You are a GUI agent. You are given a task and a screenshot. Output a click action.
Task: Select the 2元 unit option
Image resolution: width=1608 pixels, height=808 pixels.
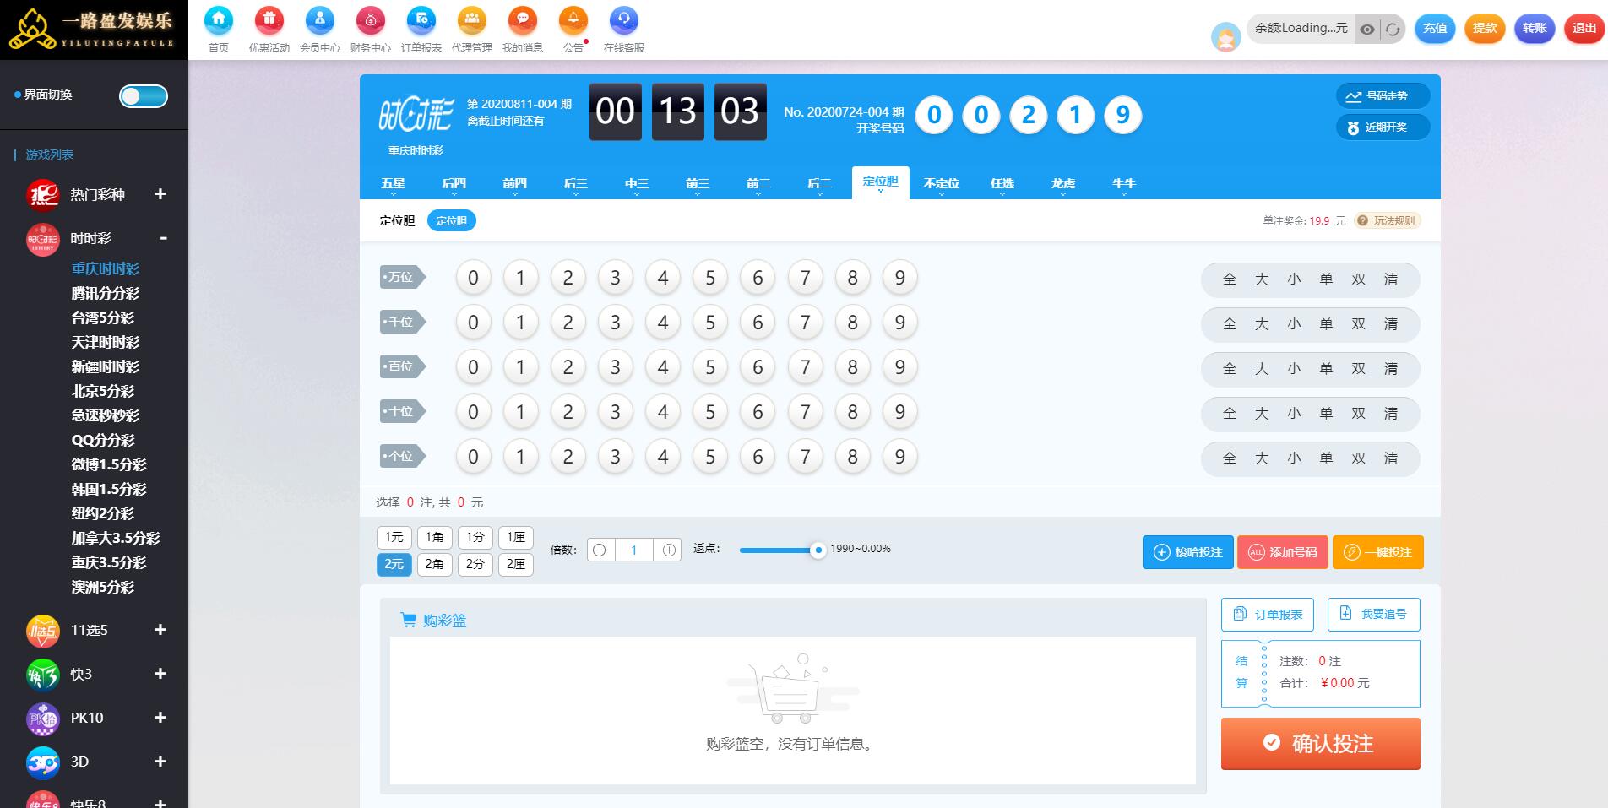(x=394, y=564)
